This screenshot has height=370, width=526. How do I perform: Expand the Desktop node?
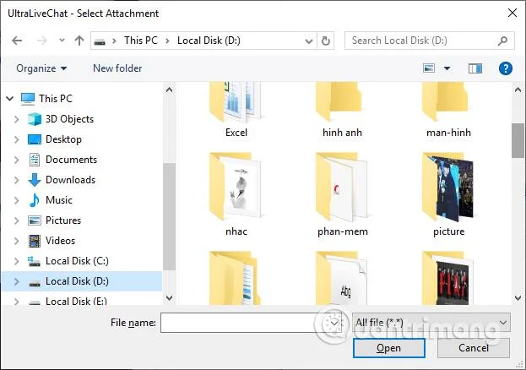(16, 139)
